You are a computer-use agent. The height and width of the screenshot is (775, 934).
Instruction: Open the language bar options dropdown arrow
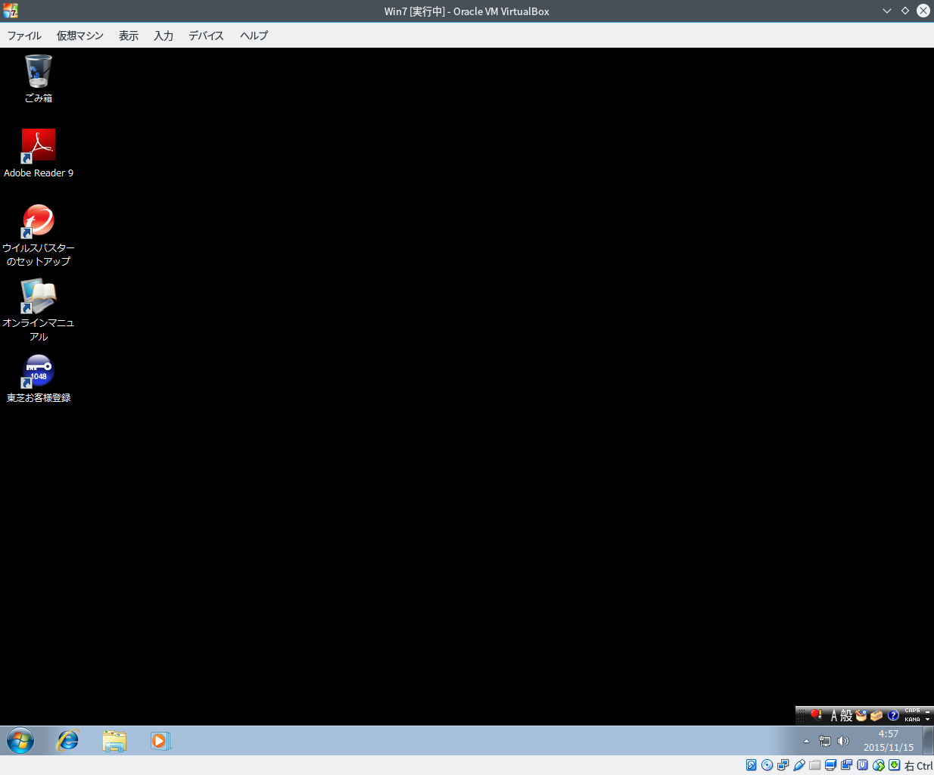pos(928,720)
